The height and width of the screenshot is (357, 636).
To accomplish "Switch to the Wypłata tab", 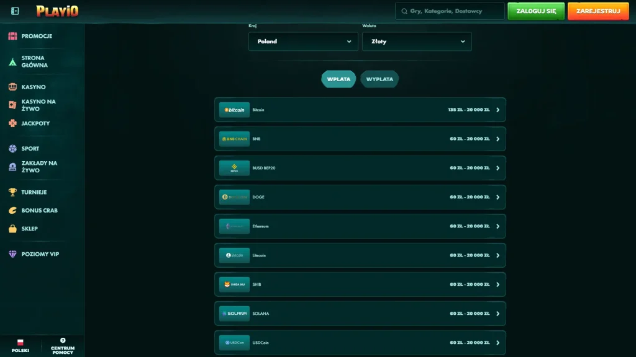I will [x=379, y=79].
